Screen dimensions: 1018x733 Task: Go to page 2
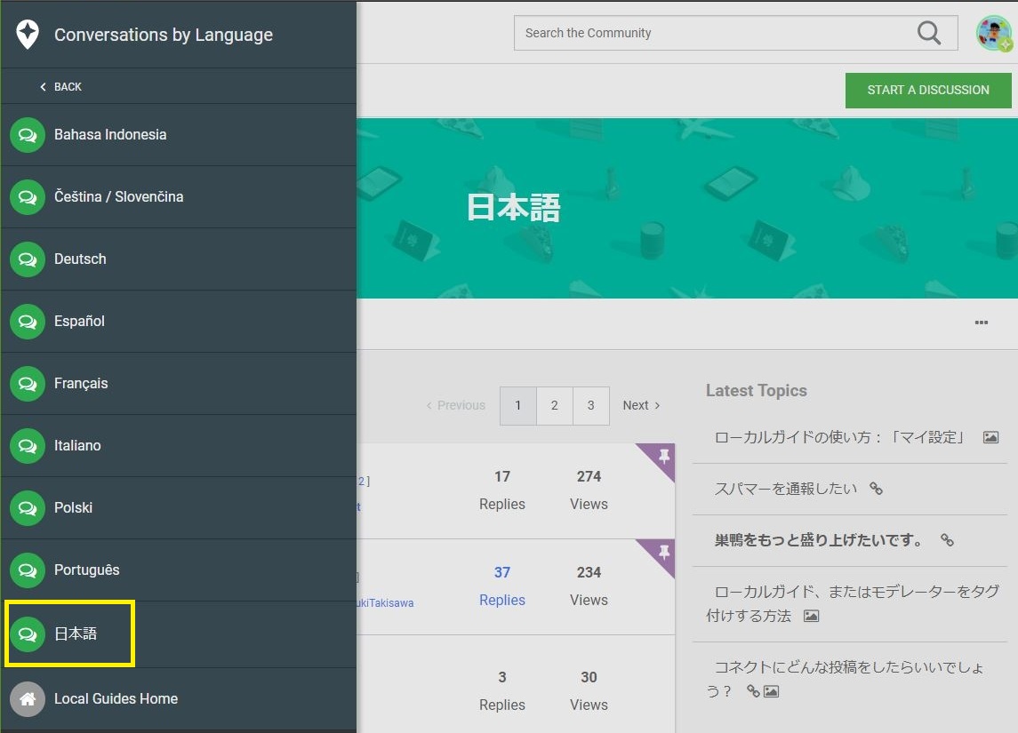click(555, 405)
